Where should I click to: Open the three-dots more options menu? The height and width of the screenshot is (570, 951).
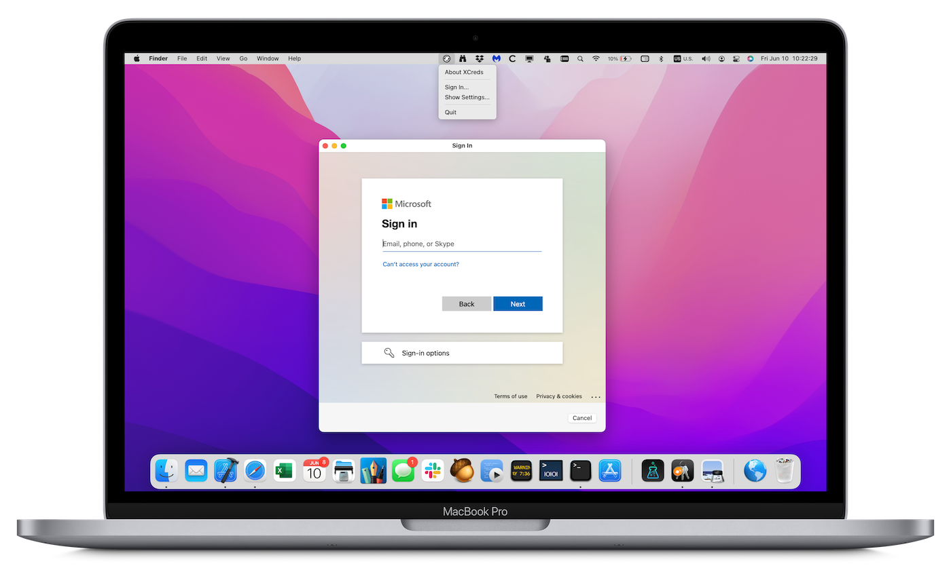tap(596, 397)
